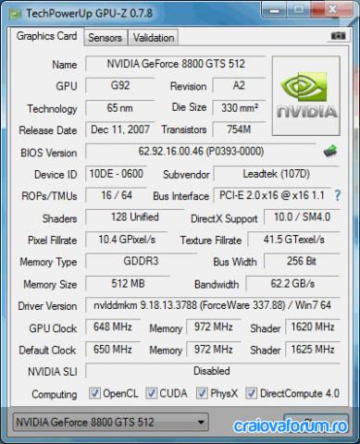
Task: Toggle the PhysX checkbox
Action: [x=202, y=393]
